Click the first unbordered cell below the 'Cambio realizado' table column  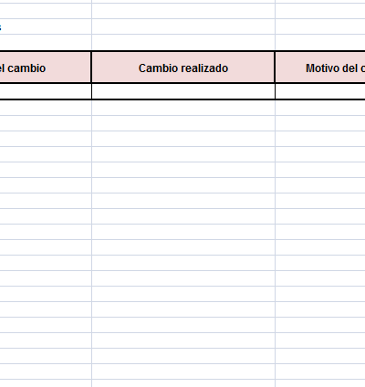(183, 108)
